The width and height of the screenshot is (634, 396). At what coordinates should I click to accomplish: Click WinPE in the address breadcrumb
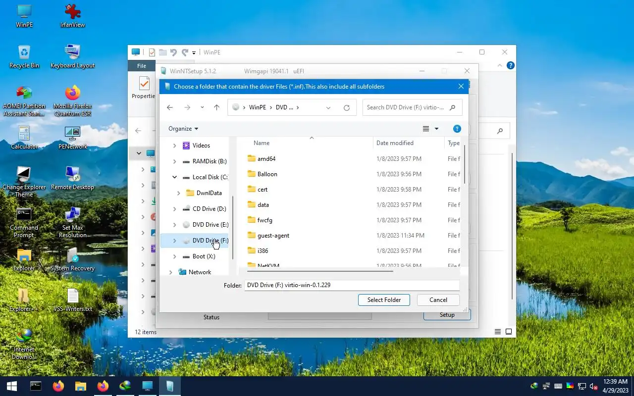tap(258, 107)
